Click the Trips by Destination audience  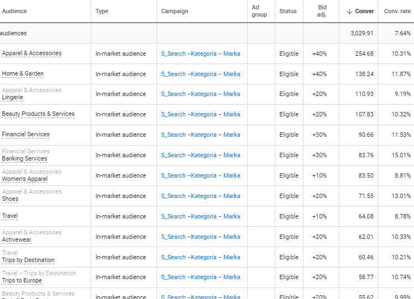click(x=28, y=260)
